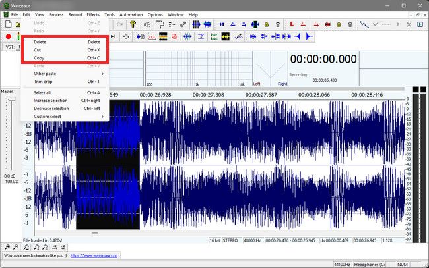
Task: Click the first green padlock icon
Action: coord(267,24)
